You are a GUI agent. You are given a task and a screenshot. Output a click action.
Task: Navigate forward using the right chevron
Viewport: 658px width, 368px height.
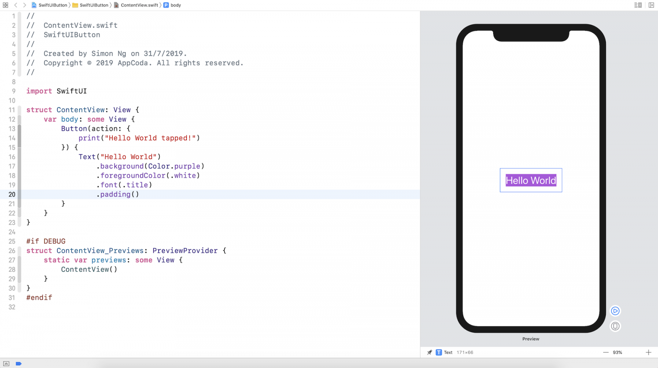tap(24, 5)
